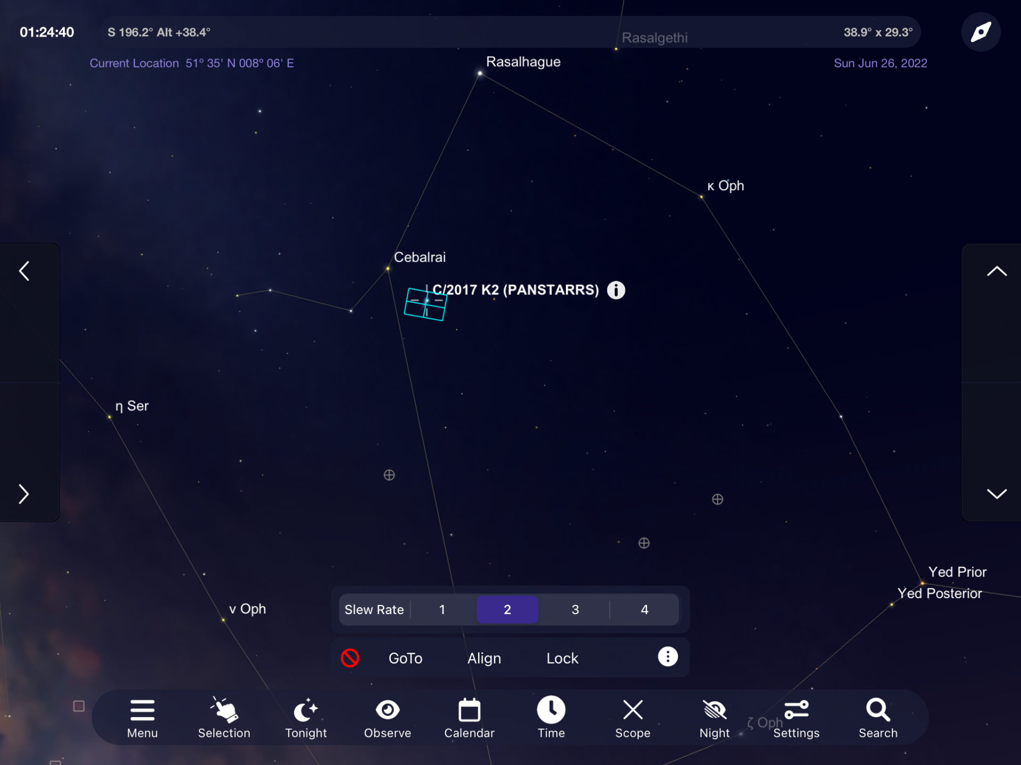Select the star κ Oph

[x=701, y=197]
